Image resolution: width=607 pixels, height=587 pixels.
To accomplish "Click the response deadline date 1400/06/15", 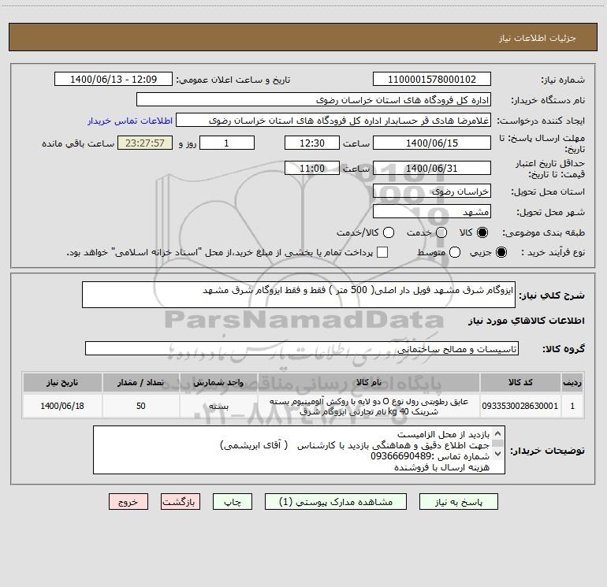I will (x=432, y=143).
